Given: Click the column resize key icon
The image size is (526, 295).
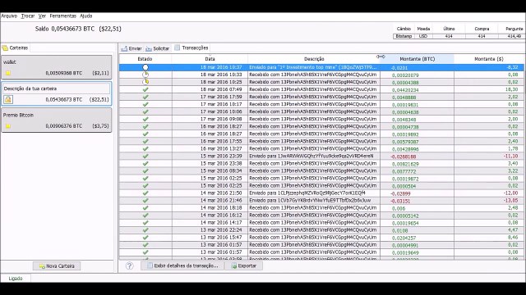Looking at the screenshot, I should pos(381,57).
